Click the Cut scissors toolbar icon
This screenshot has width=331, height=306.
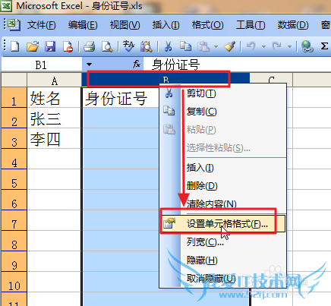168,46
